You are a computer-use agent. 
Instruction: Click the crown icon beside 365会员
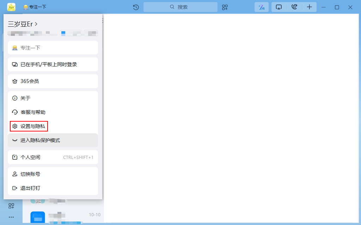(15, 81)
